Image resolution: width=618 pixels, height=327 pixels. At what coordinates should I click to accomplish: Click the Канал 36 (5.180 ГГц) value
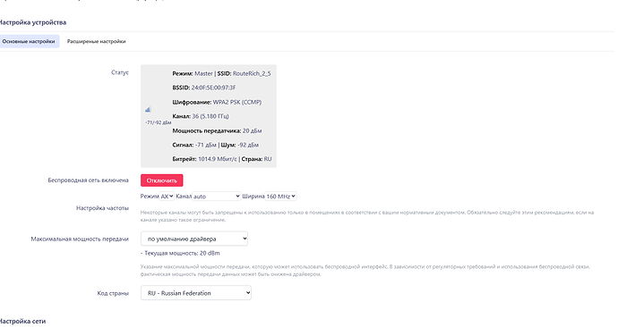(210, 116)
